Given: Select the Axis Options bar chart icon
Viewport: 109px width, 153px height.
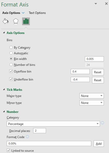Looking at the screenshot, I should pos(26,21).
